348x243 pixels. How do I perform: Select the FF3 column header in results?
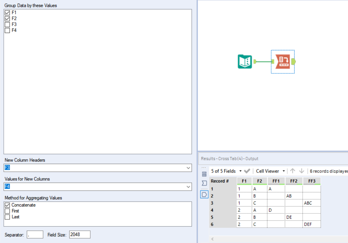(311, 181)
